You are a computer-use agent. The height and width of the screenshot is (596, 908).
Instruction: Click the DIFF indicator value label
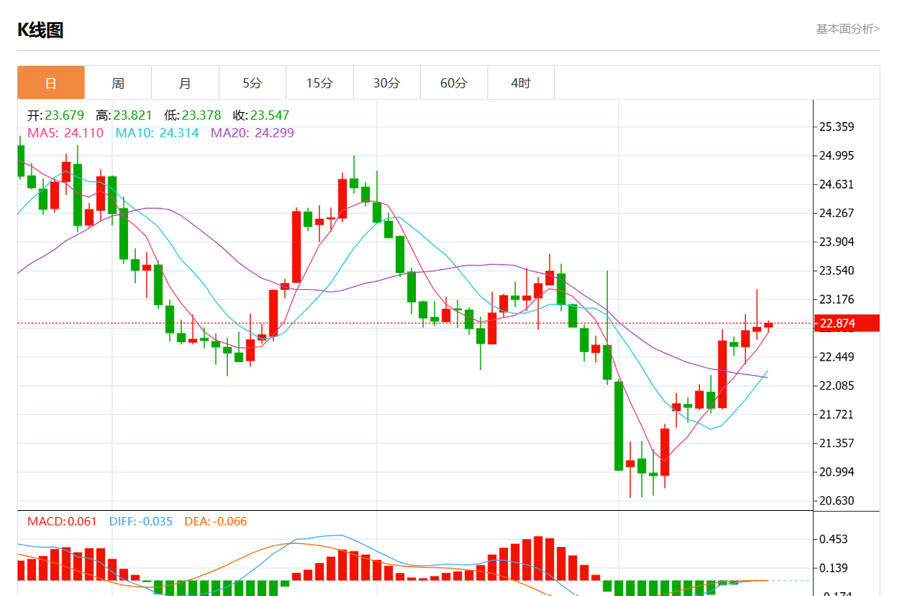coord(140,522)
